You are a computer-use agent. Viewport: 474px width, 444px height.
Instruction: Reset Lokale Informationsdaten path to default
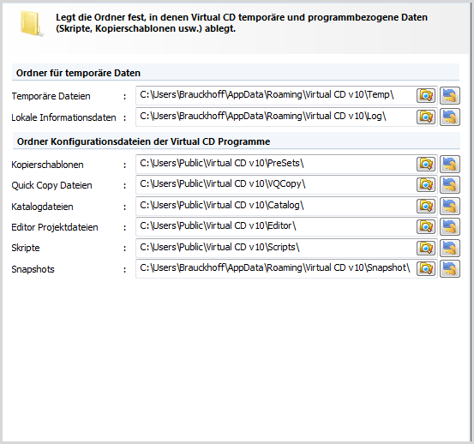pos(450,117)
